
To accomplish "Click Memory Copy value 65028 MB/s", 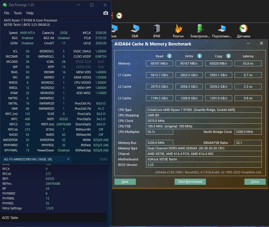I will click(218, 63).
